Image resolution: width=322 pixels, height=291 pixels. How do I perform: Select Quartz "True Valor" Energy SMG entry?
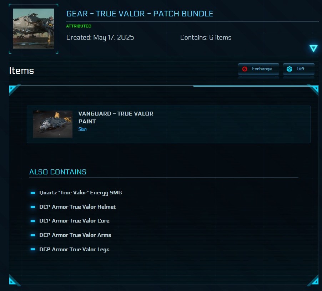(81, 193)
